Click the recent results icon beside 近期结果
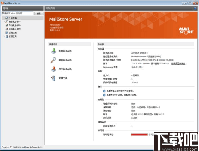 coord(7,32)
